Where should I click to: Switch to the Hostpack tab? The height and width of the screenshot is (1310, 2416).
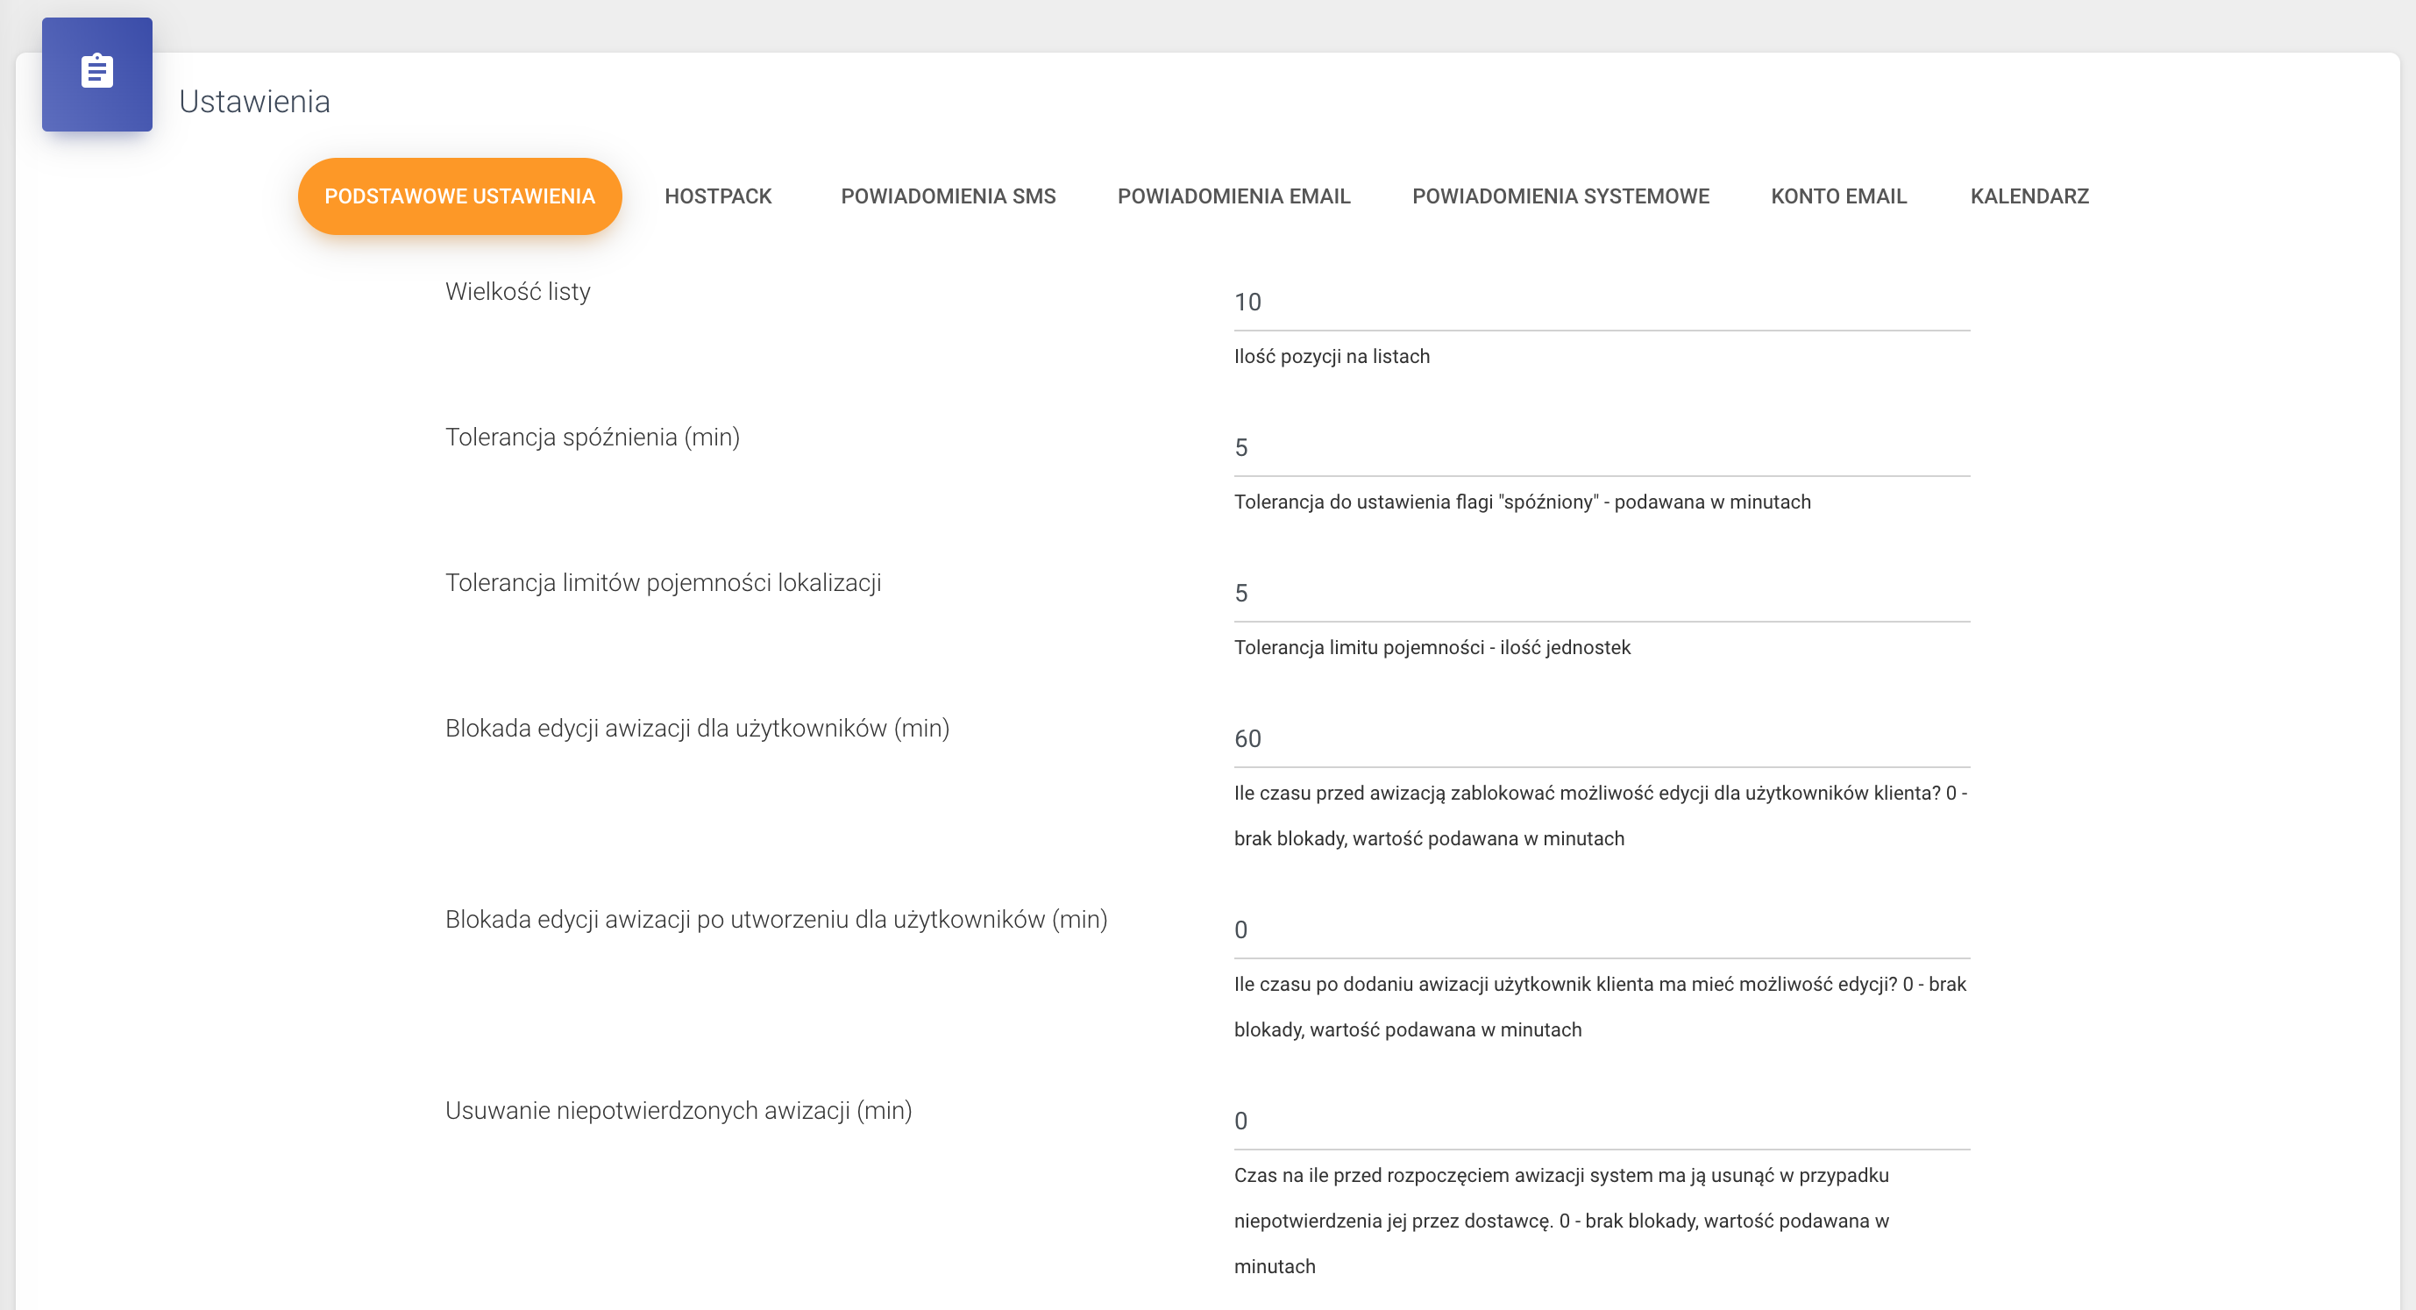tap(717, 196)
